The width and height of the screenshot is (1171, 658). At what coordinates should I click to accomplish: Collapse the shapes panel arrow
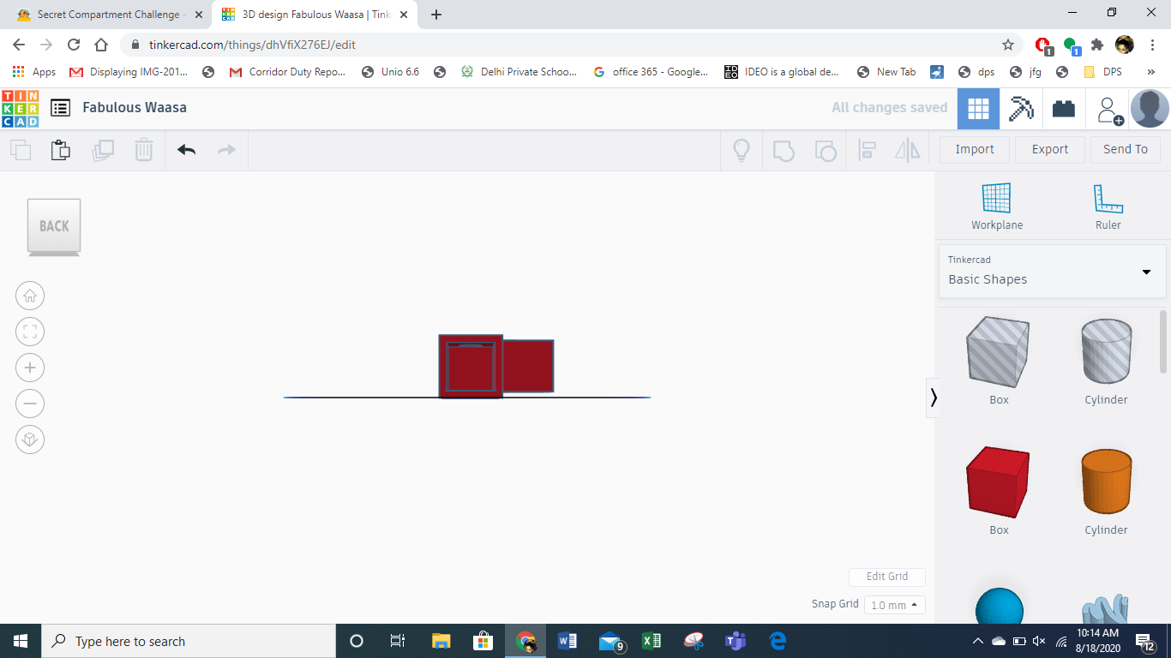934,398
